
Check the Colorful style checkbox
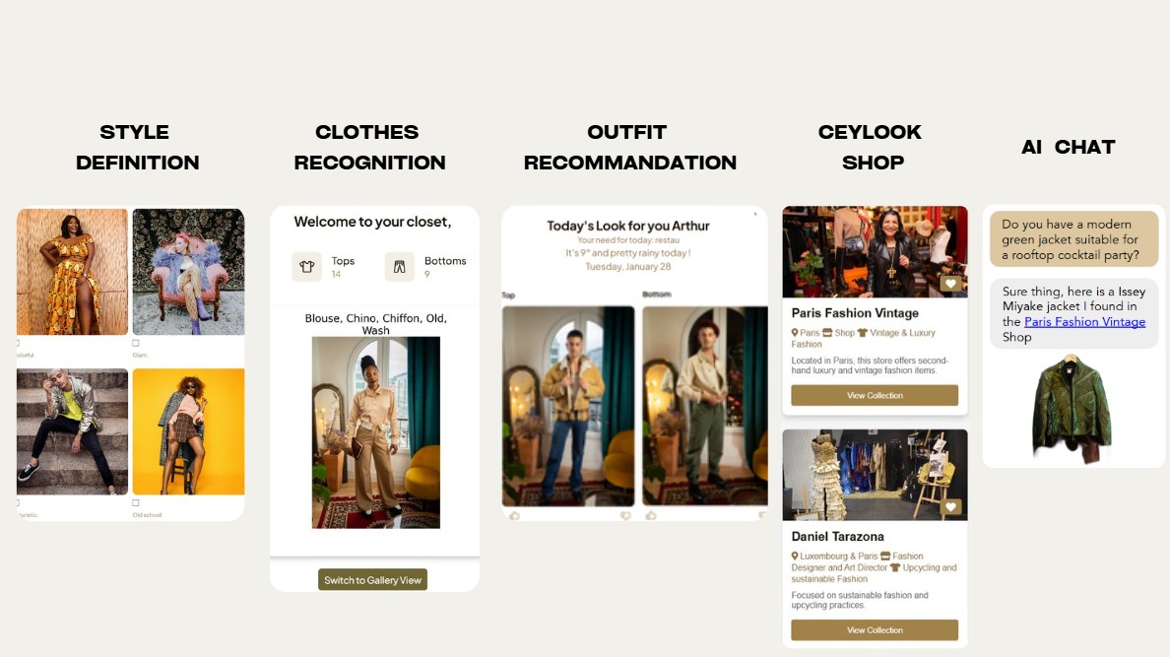(18, 344)
